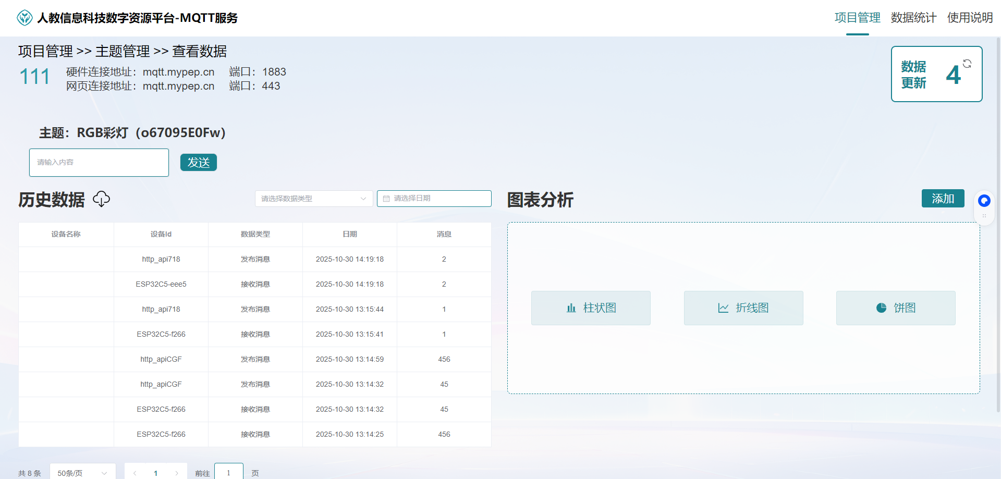Open the 请选择数据类型 data type dropdown
The image size is (1001, 479).
(x=313, y=199)
